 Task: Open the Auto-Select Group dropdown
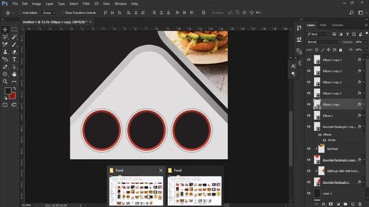(48, 13)
